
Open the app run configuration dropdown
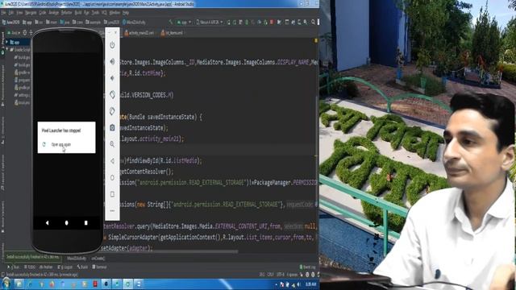185,22
